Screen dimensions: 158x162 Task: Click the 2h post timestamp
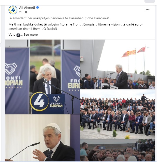pyautogui.click(x=21, y=12)
